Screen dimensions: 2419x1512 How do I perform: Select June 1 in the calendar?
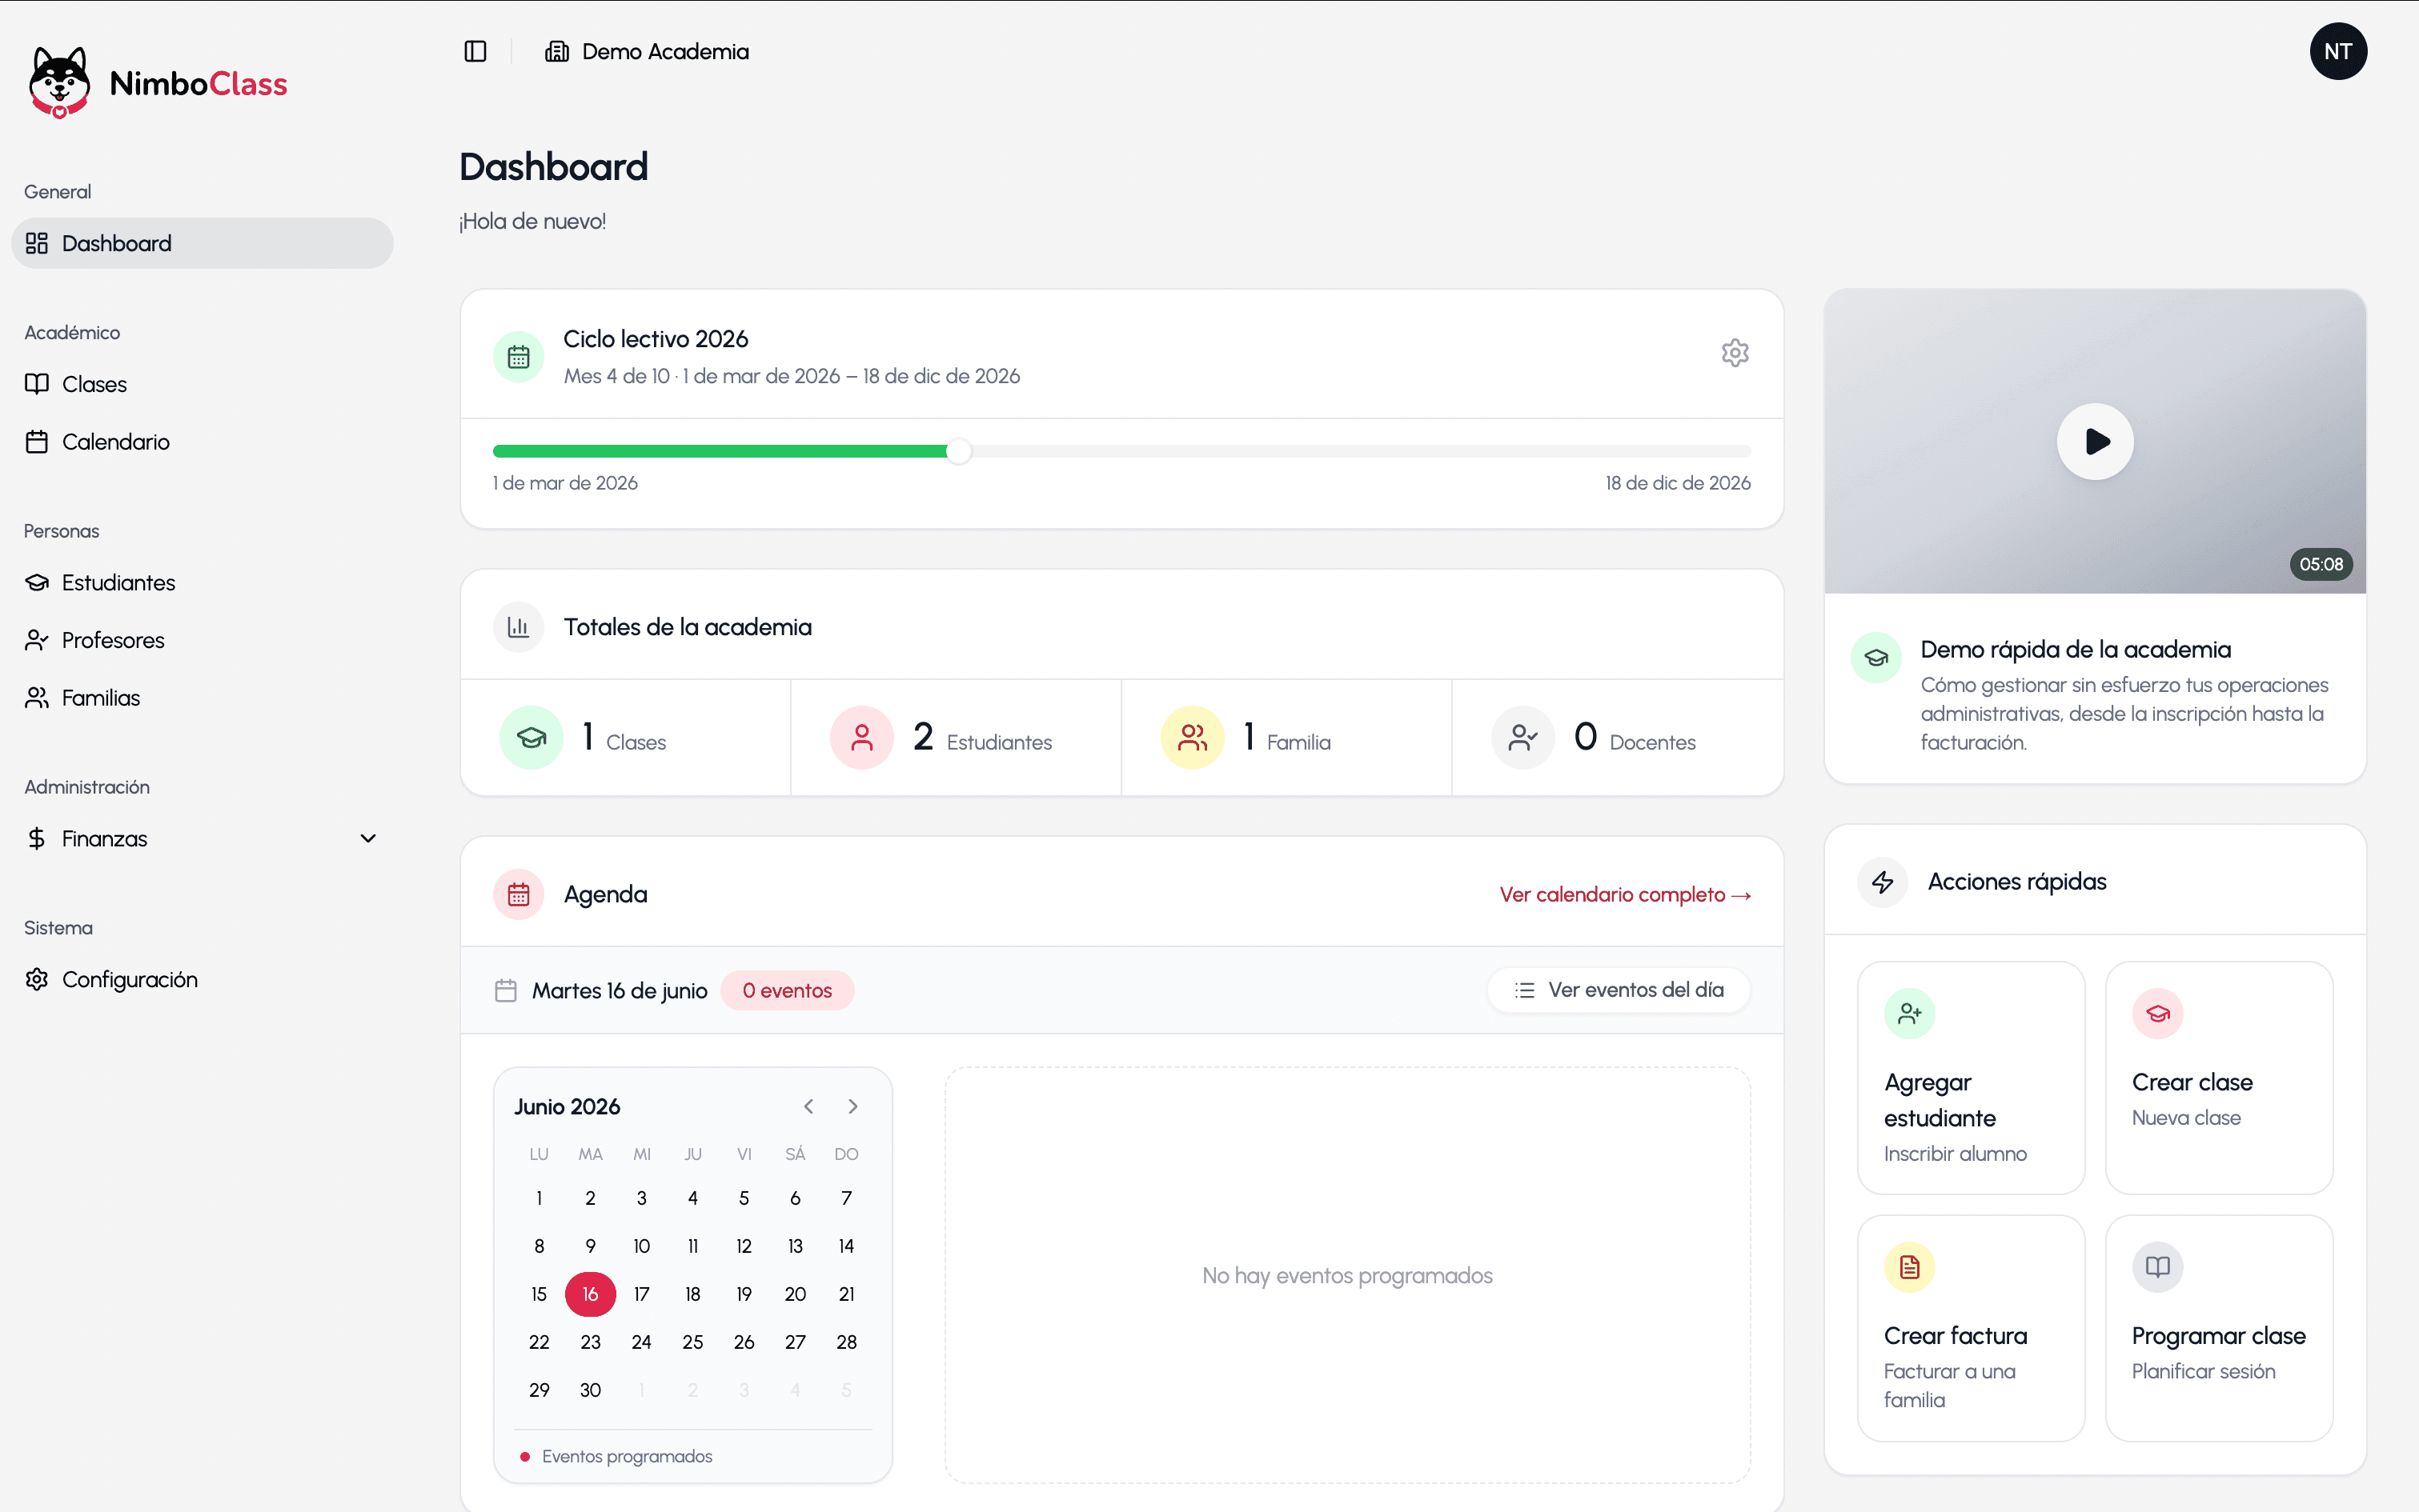click(x=540, y=1198)
